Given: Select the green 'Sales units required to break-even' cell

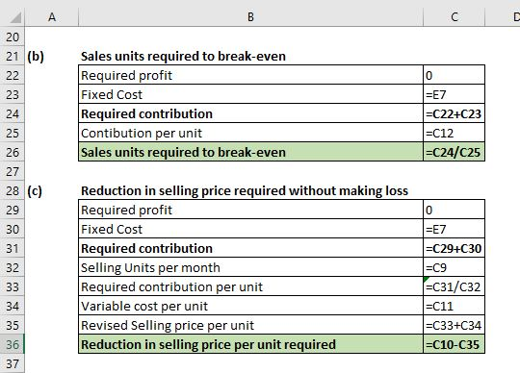Looking at the screenshot, I should pyautogui.click(x=250, y=152).
